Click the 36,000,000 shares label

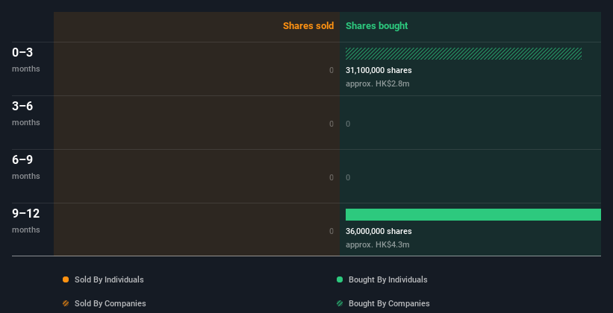pos(379,231)
